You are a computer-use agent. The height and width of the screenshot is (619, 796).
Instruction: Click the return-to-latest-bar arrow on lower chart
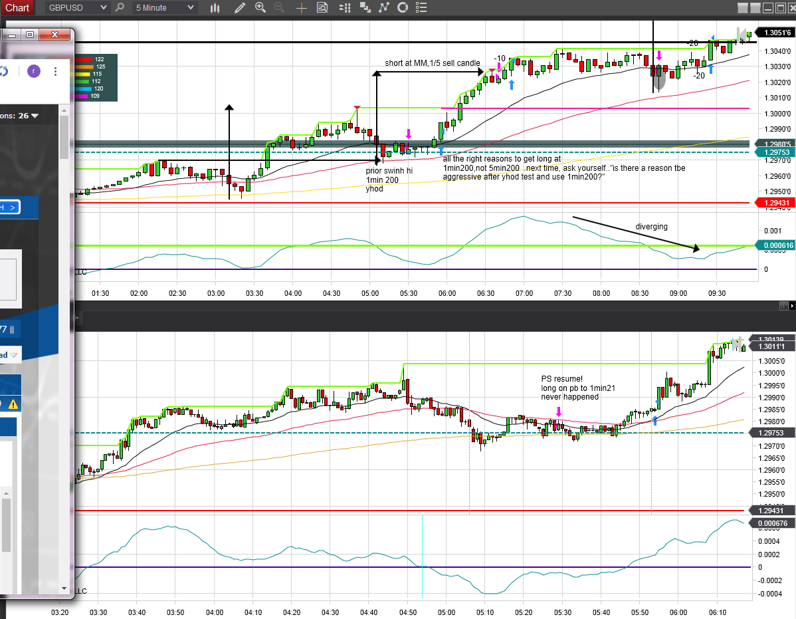[738, 344]
